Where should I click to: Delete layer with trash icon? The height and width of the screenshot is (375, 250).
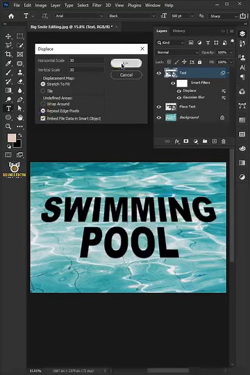tap(224, 142)
